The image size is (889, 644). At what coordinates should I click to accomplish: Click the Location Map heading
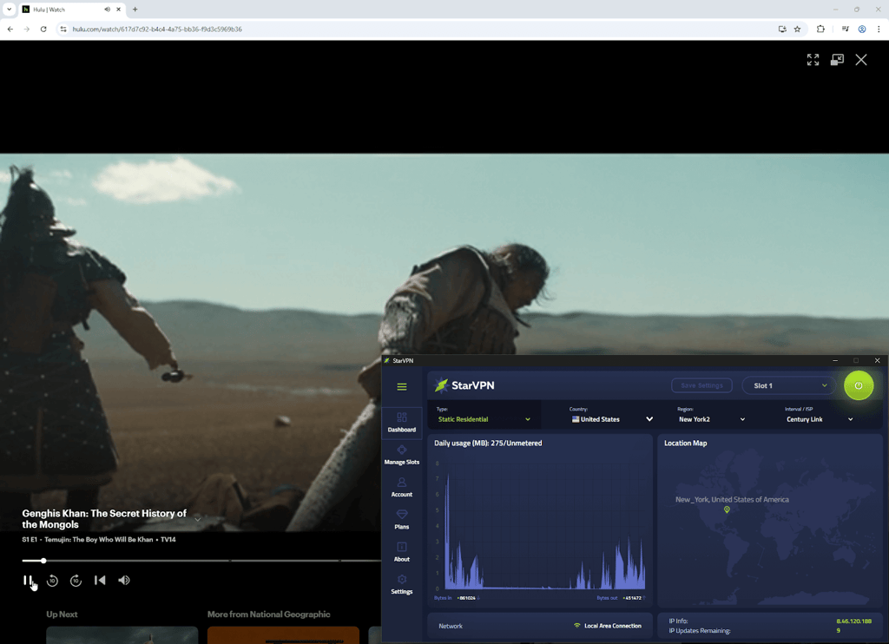[686, 443]
